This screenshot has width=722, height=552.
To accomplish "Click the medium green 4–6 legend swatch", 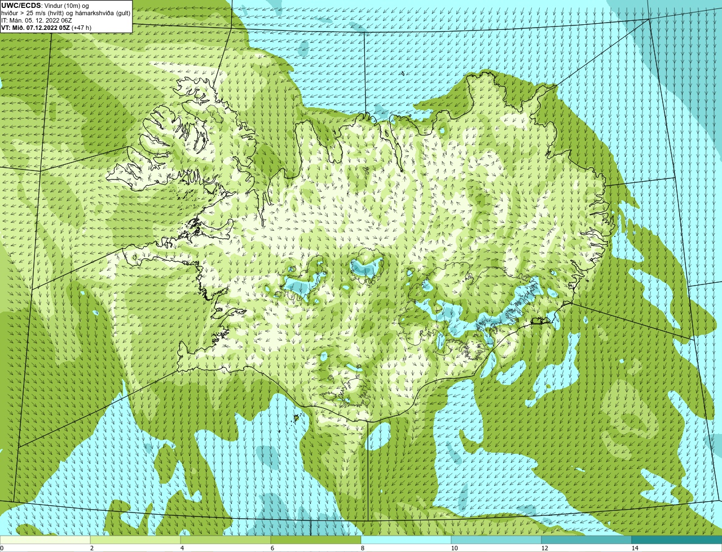I will coord(226,540).
